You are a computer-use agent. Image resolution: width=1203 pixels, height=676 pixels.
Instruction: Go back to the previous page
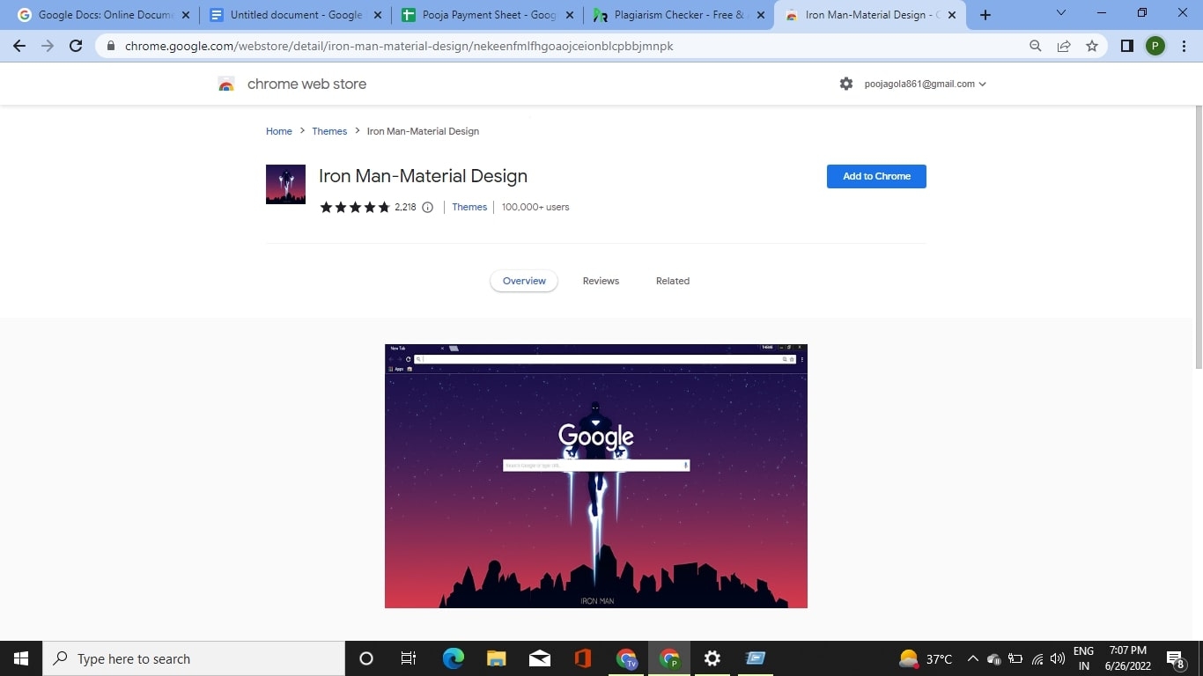click(19, 46)
